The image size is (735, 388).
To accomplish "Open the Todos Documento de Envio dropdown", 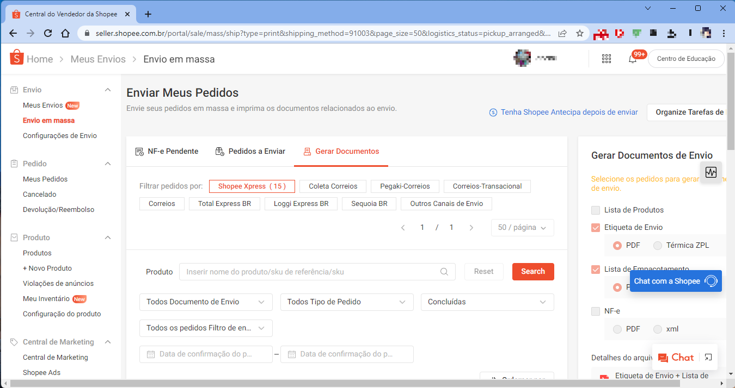I will [x=206, y=302].
